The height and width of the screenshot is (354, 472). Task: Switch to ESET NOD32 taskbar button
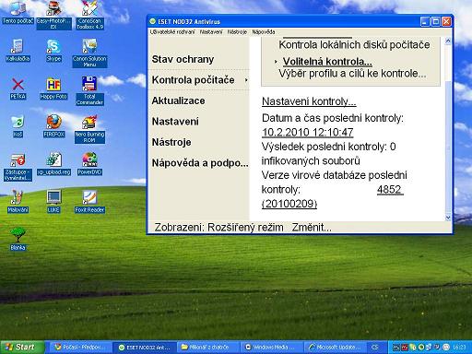[145, 348]
